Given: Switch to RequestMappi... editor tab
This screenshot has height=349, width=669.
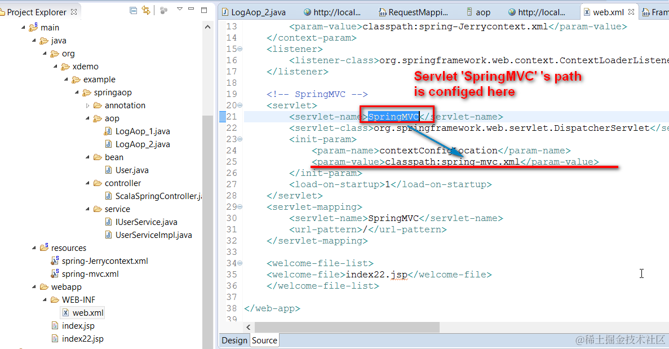Looking at the screenshot, I should pos(414,12).
